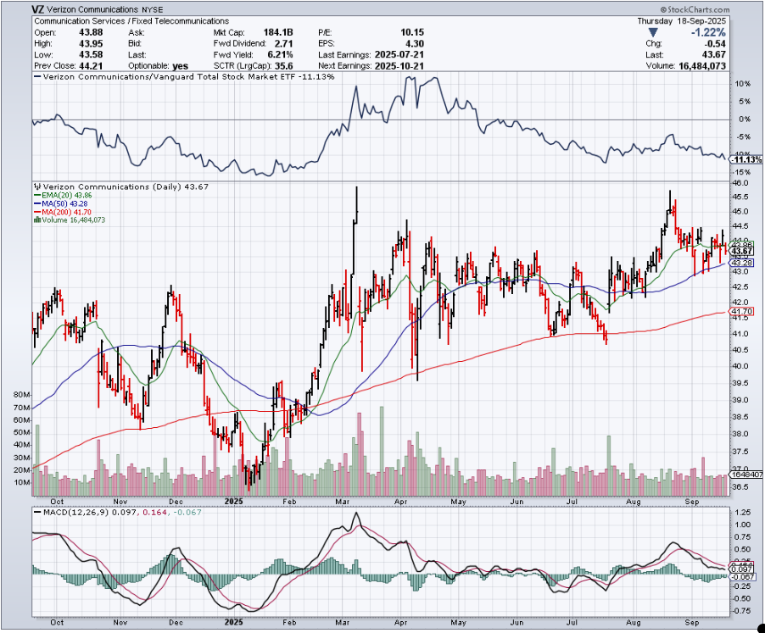Open the StockCharts.com copyright link
The width and height of the screenshot is (765, 633).
point(695,10)
